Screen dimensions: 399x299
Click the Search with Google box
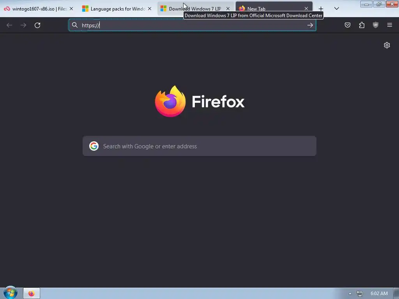tap(199, 146)
